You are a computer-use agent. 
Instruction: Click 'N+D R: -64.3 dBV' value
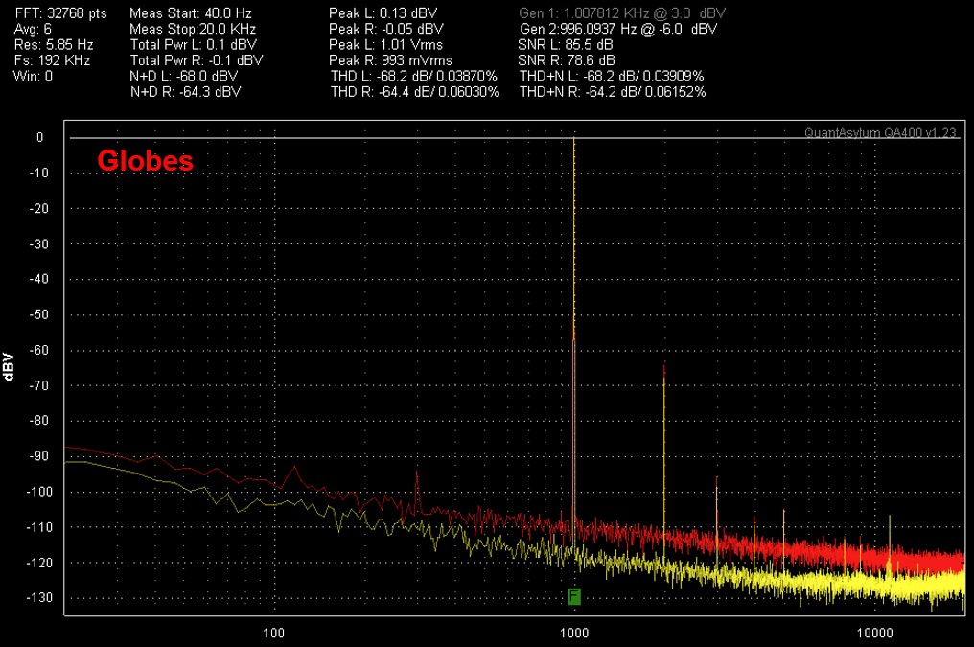point(185,92)
